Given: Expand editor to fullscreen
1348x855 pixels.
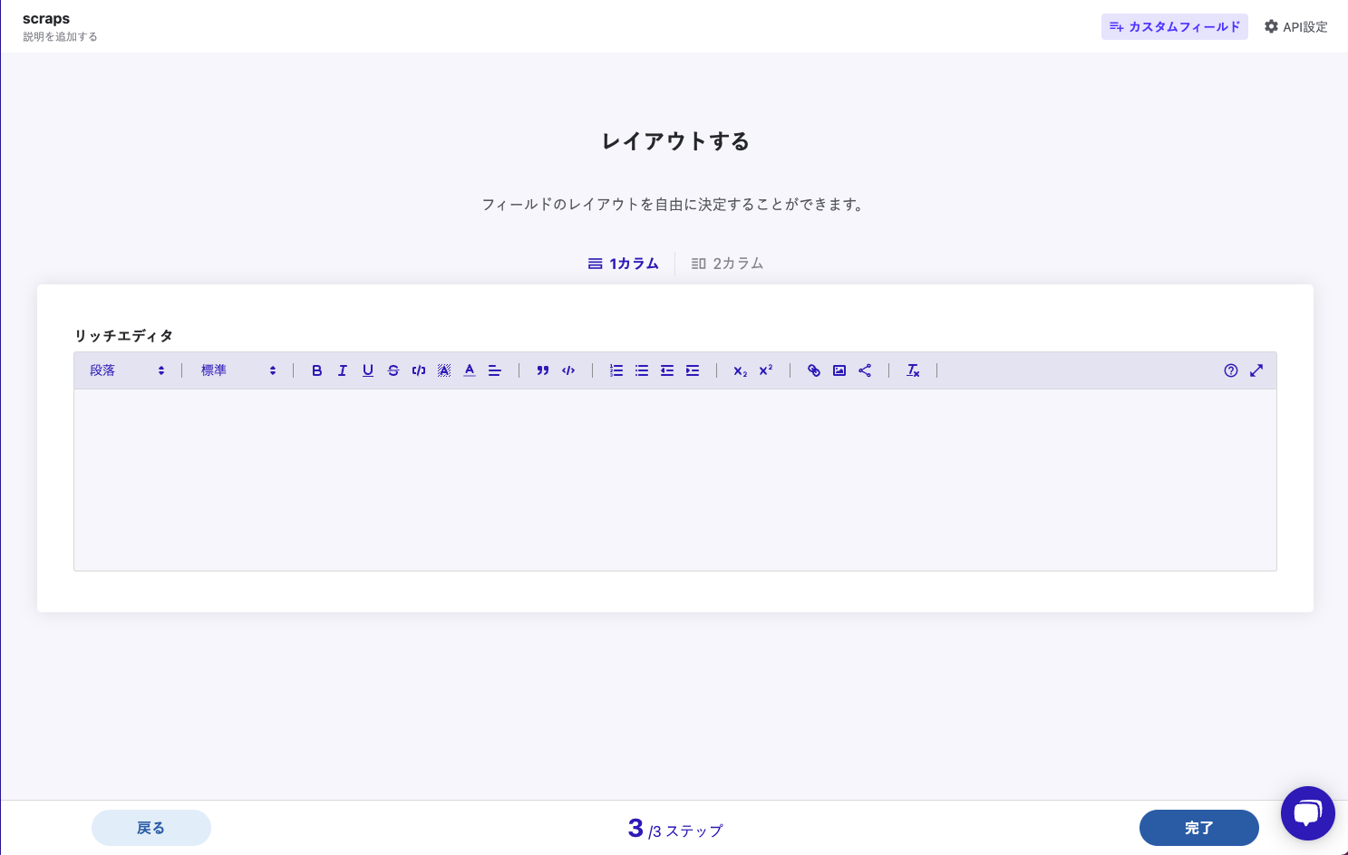Looking at the screenshot, I should [x=1256, y=370].
